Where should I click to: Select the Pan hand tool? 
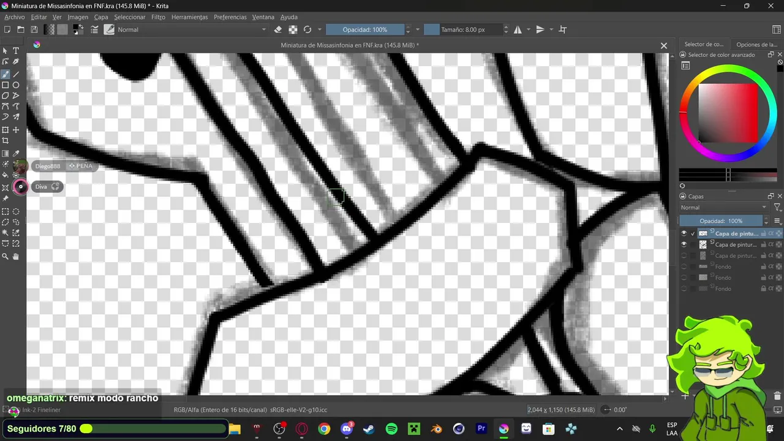tap(16, 257)
